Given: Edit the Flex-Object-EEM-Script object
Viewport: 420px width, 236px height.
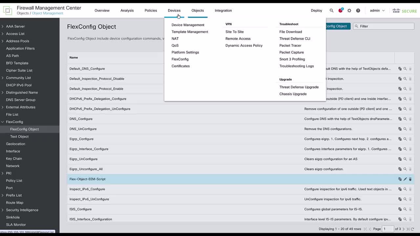Looking at the screenshot, I should 405,179.
